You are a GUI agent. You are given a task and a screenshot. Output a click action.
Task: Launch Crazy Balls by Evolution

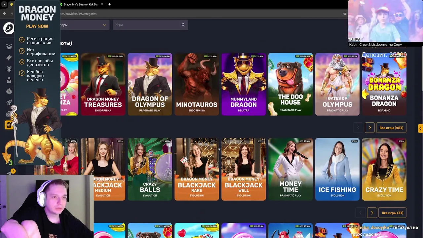[x=150, y=169]
